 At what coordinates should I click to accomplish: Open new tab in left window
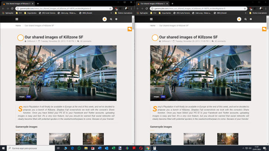pyautogui.click(x=38, y=3)
